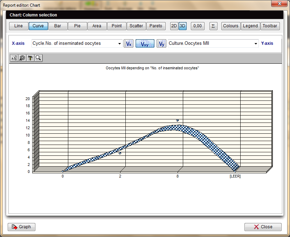The width and height of the screenshot is (290, 237).
Task: Click the Vxy values icon
Action: (145, 44)
